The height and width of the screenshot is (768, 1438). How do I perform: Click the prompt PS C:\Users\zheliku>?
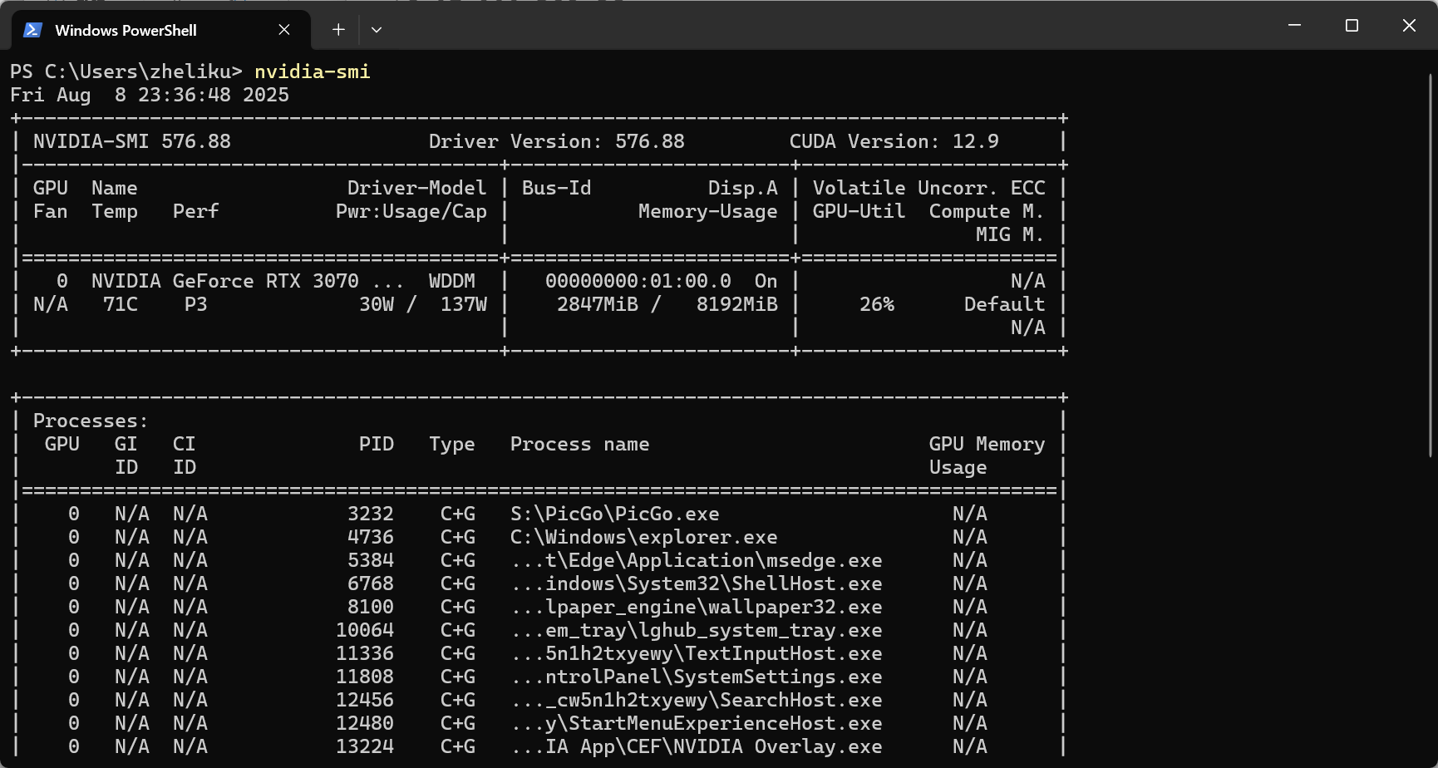tap(126, 71)
